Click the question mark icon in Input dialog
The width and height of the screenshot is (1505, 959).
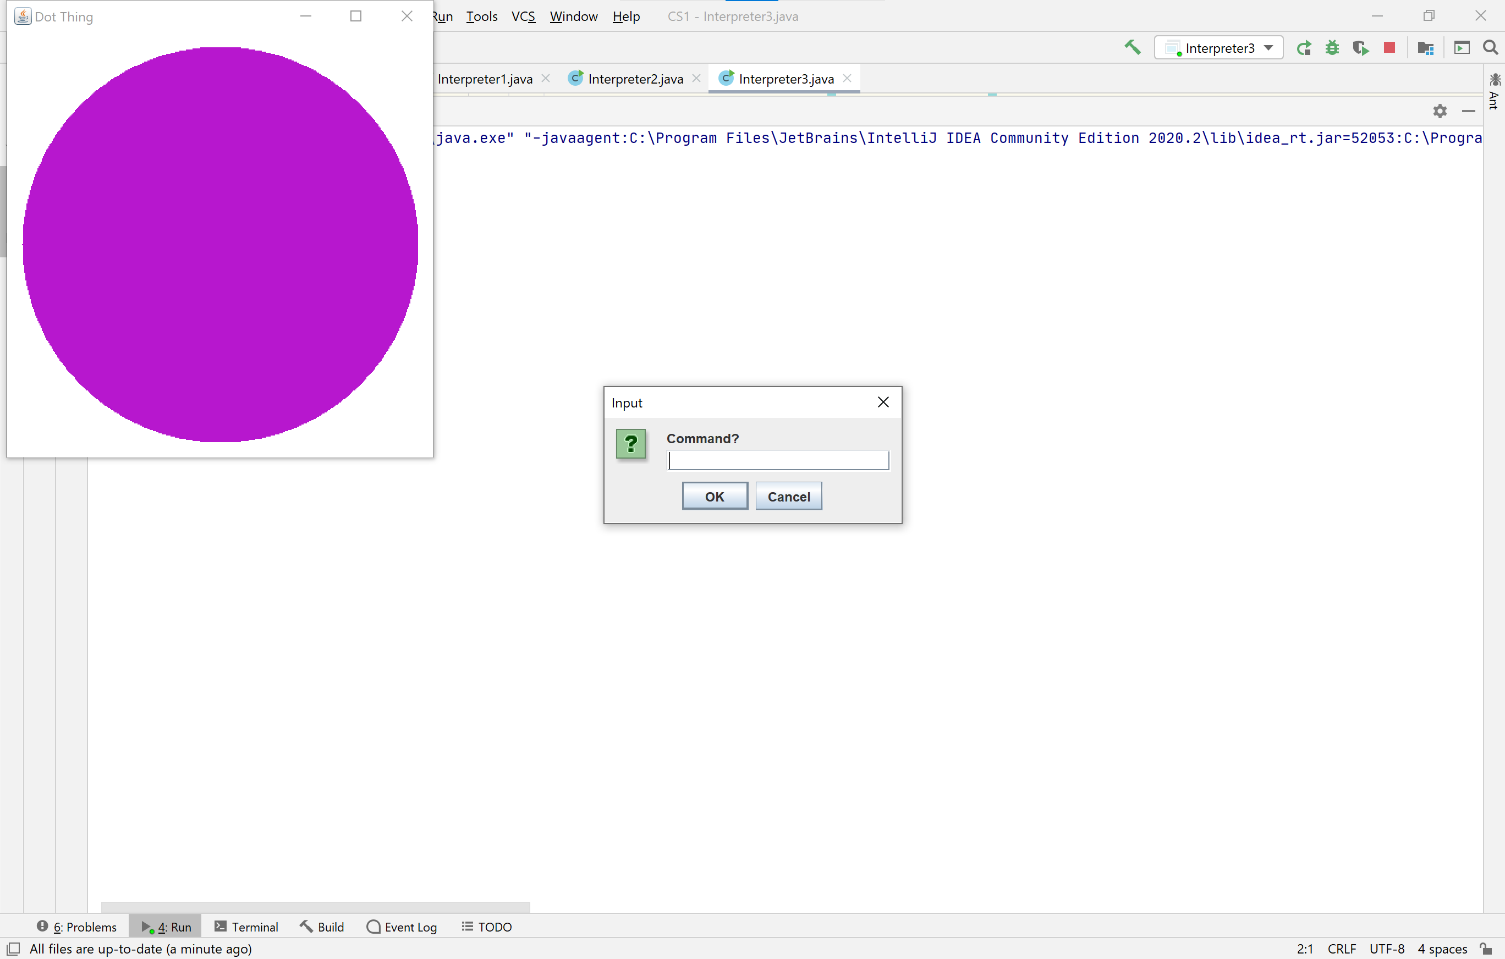[630, 444]
